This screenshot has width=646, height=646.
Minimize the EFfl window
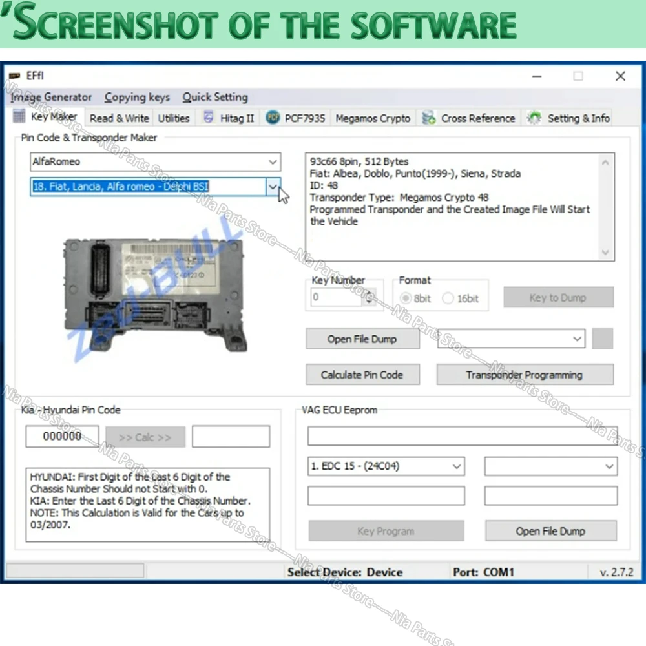pos(536,76)
